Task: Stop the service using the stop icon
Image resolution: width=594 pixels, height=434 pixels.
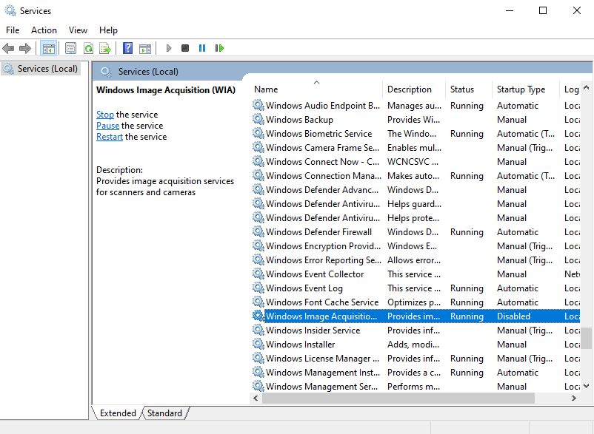Action: point(187,47)
